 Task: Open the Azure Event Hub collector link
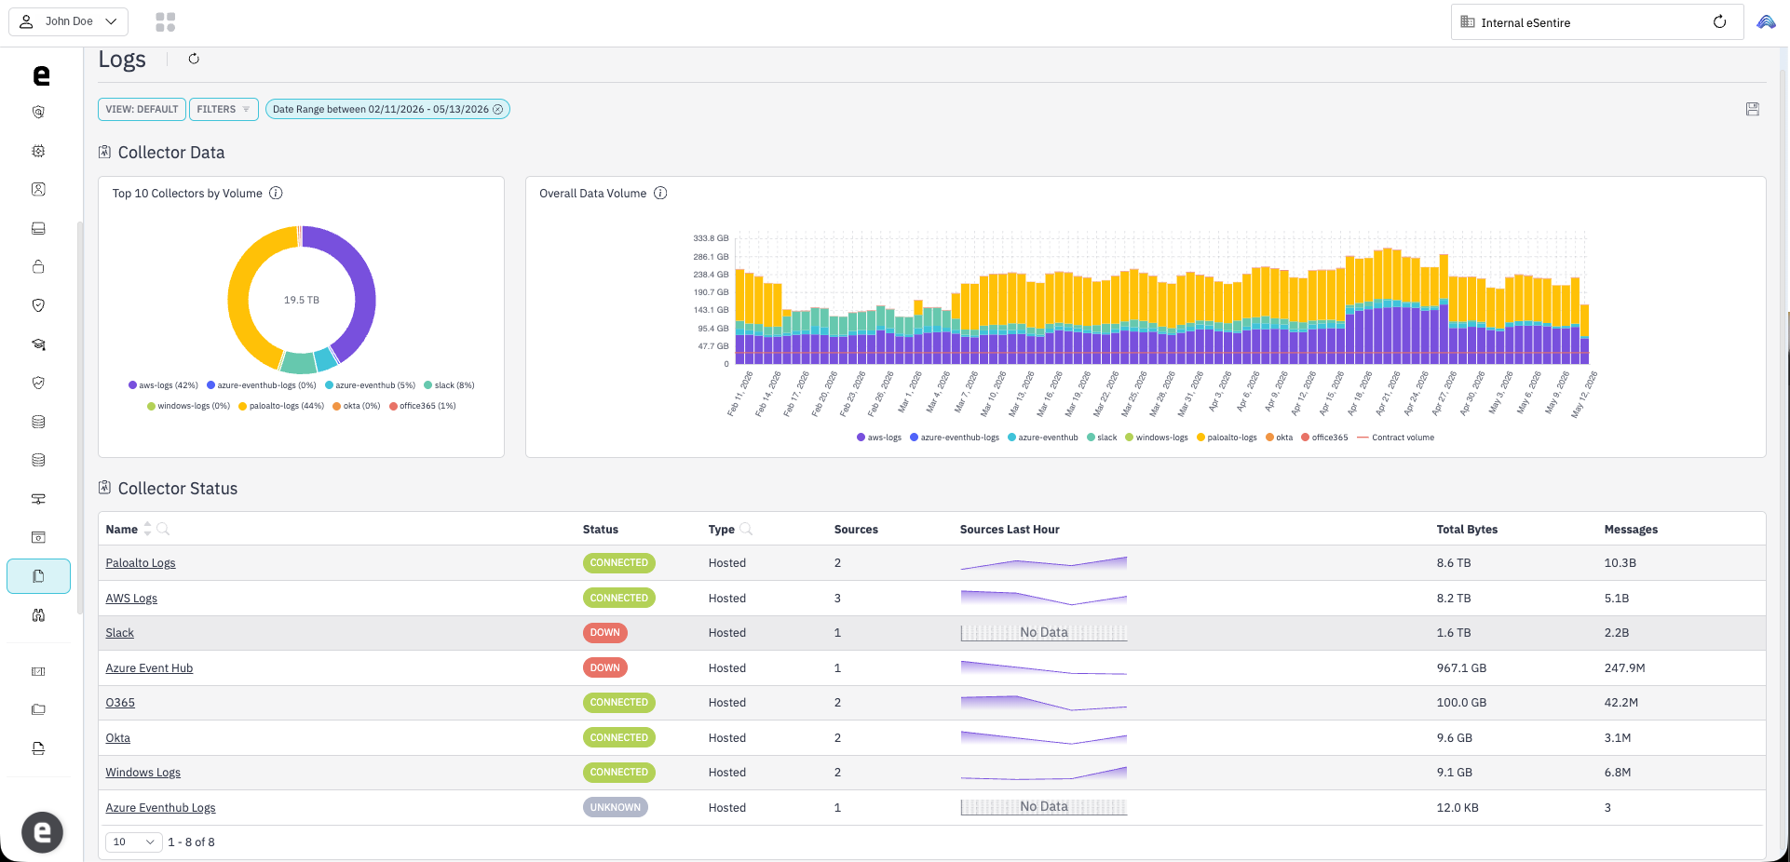point(149,668)
